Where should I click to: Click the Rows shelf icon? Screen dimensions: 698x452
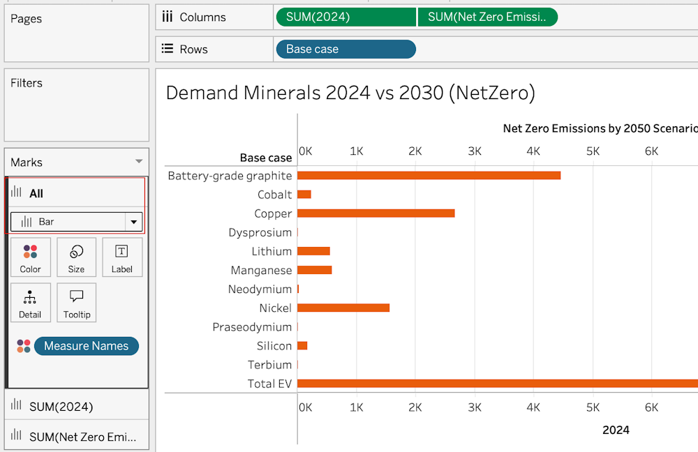tap(168, 49)
